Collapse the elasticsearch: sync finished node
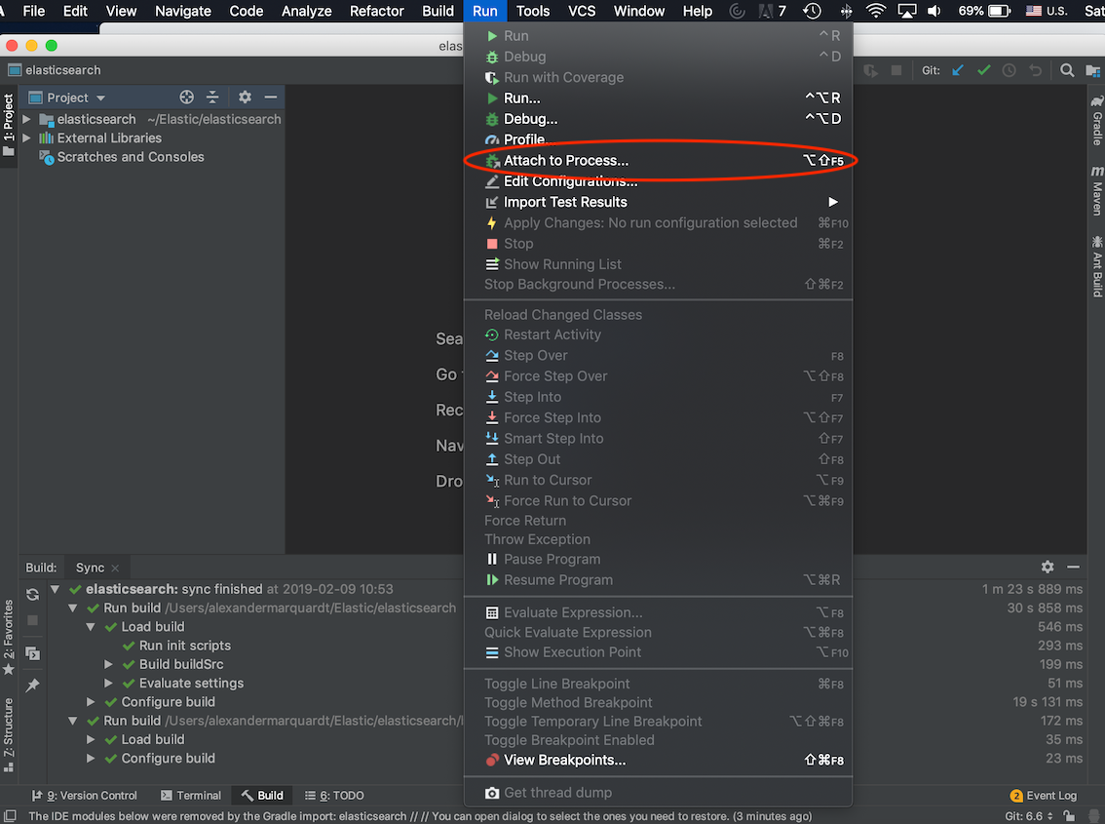 coord(55,589)
